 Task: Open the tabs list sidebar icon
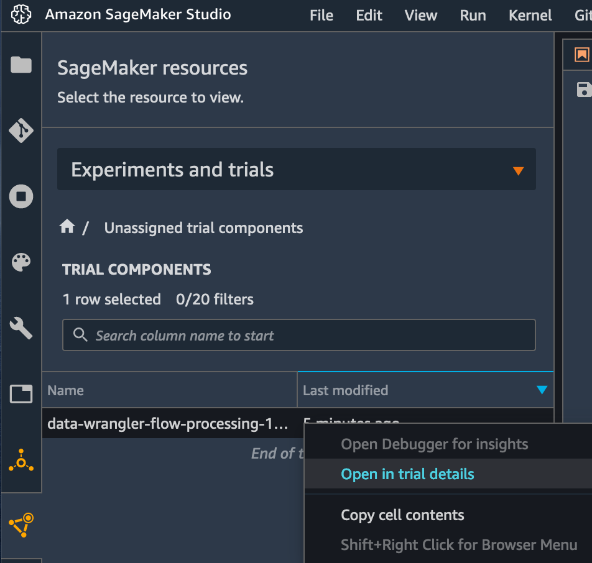pos(21,394)
